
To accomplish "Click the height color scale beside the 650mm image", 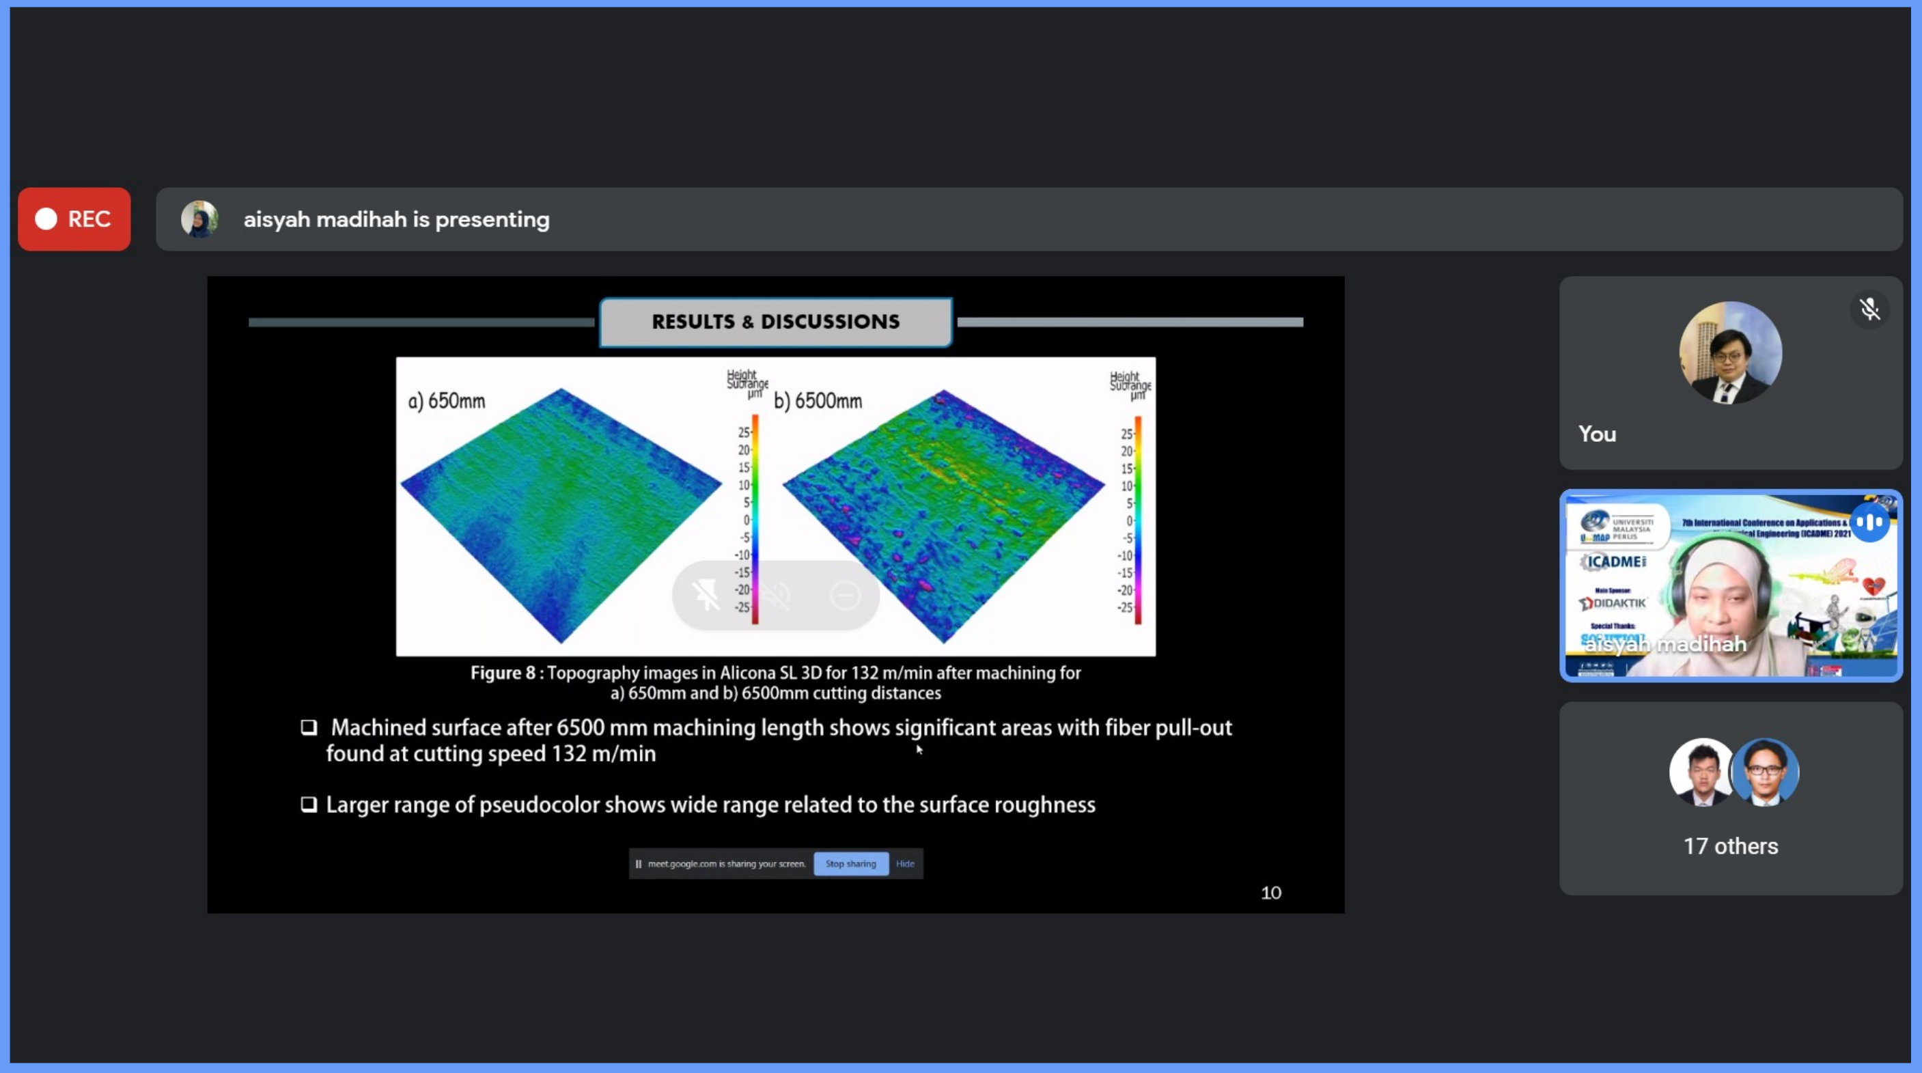I will click(x=754, y=518).
